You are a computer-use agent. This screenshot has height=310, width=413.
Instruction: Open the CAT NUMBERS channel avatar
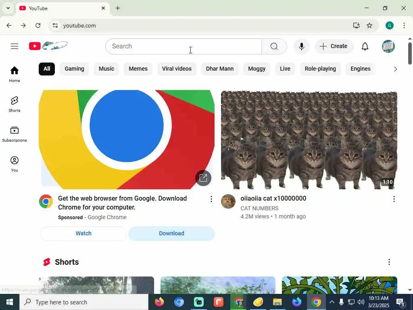[x=228, y=201]
